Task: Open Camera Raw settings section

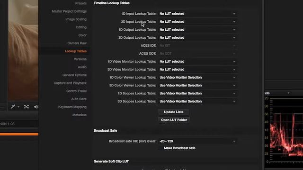Action: coord(77,43)
